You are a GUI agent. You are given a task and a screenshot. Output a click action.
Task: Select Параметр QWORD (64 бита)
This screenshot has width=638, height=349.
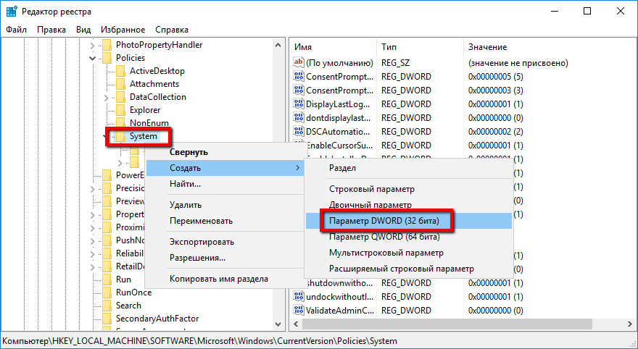pos(408,237)
